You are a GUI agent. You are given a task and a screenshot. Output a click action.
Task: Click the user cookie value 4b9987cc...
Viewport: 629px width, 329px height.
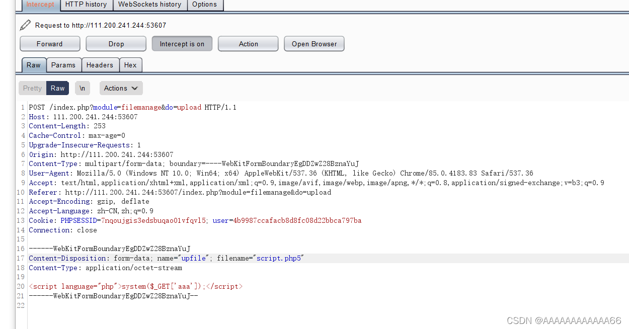coord(297,220)
